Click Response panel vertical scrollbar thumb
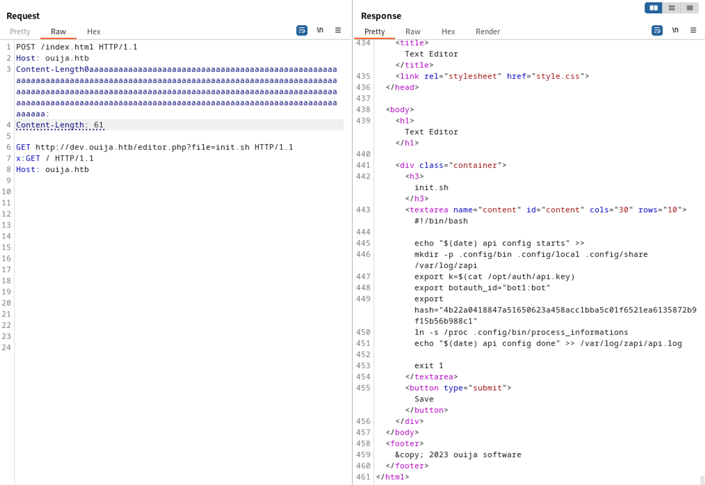This screenshot has height=485, width=705. pyautogui.click(x=702, y=480)
